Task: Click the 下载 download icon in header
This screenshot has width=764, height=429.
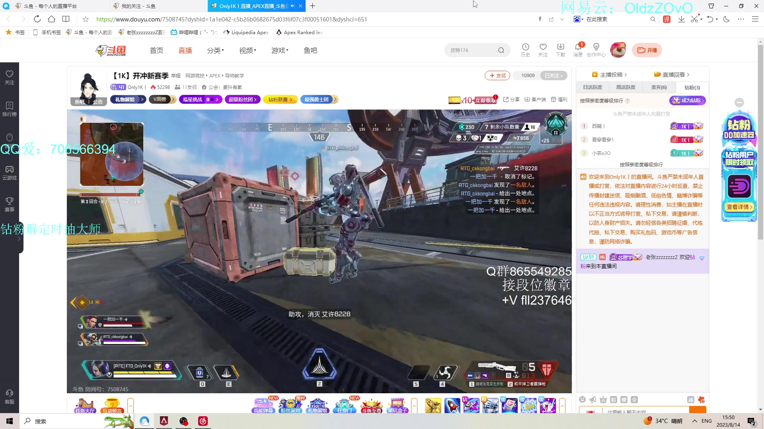Action: point(560,50)
